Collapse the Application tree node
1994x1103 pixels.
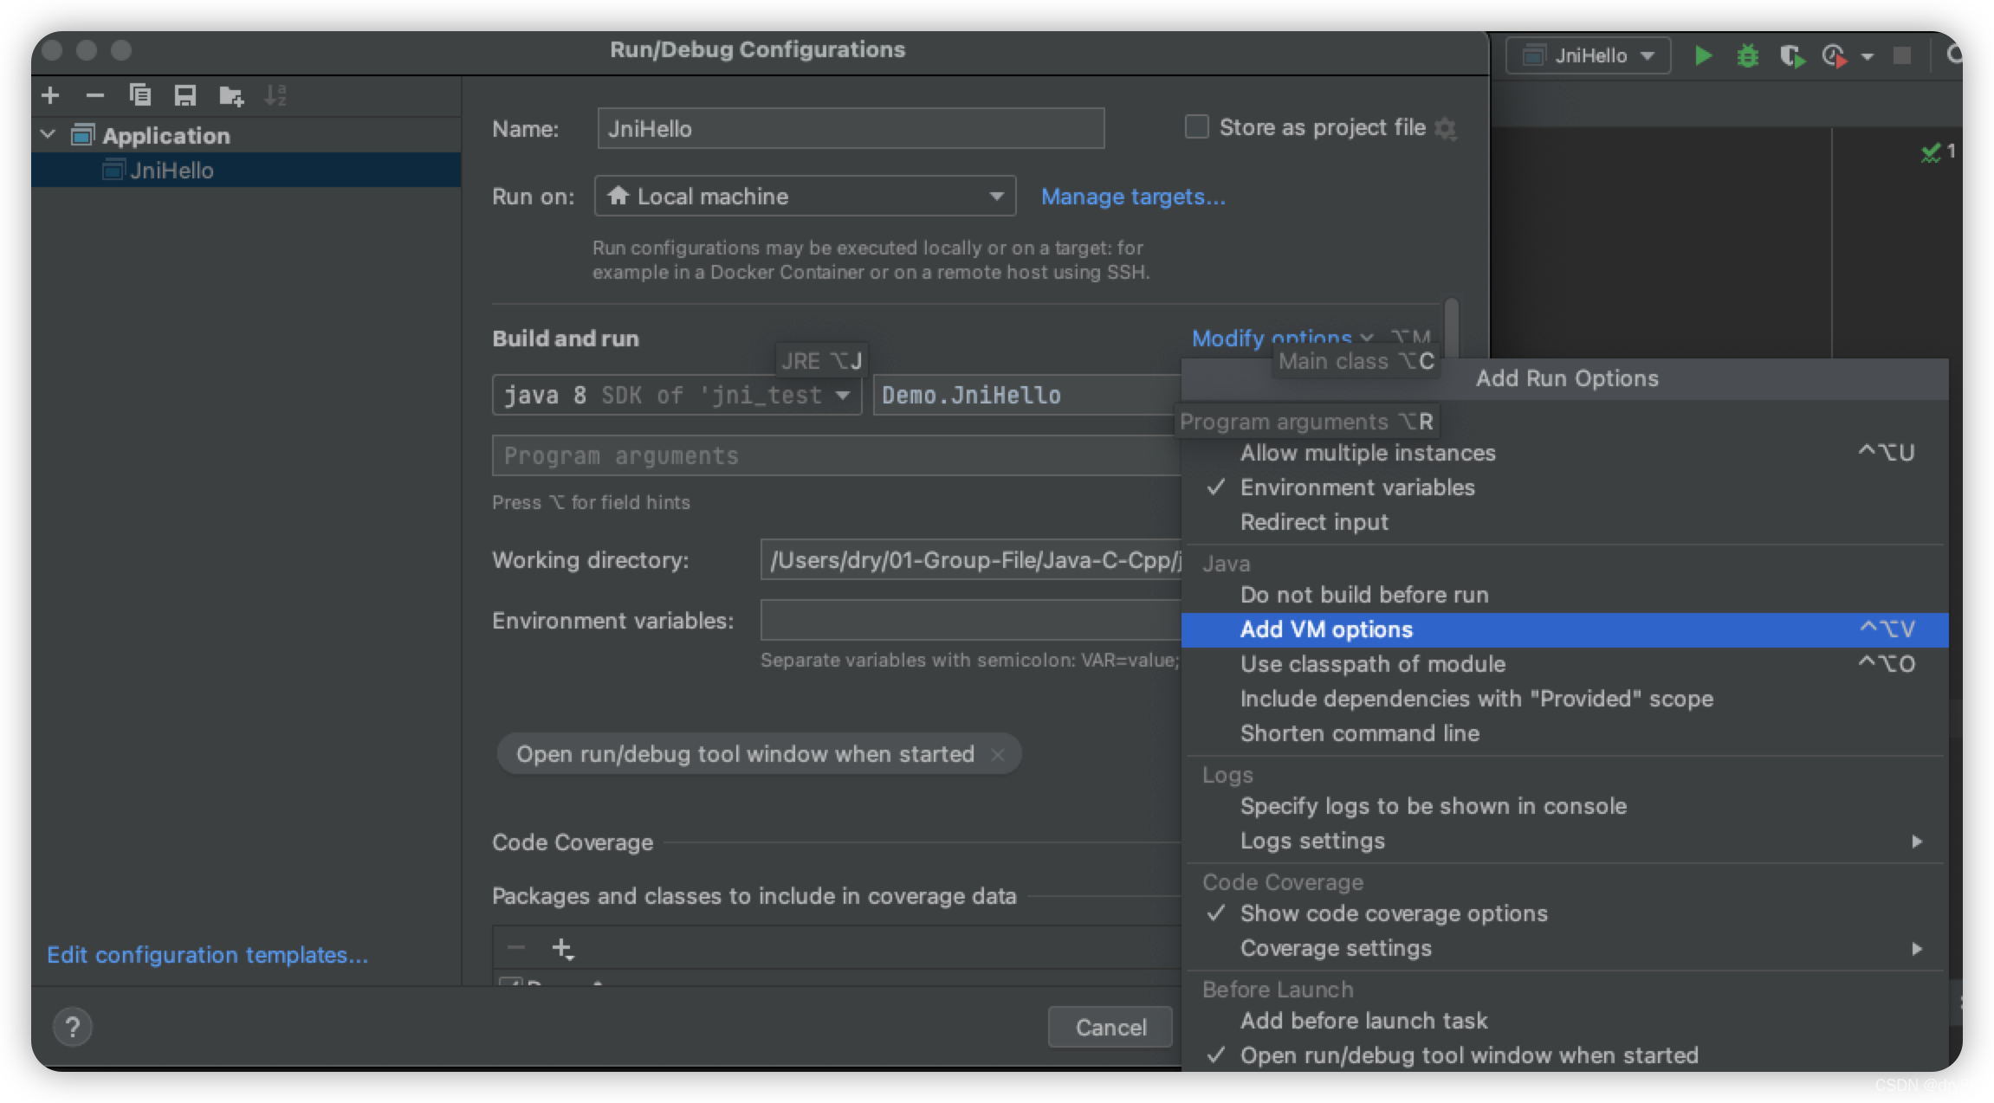pyautogui.click(x=49, y=135)
